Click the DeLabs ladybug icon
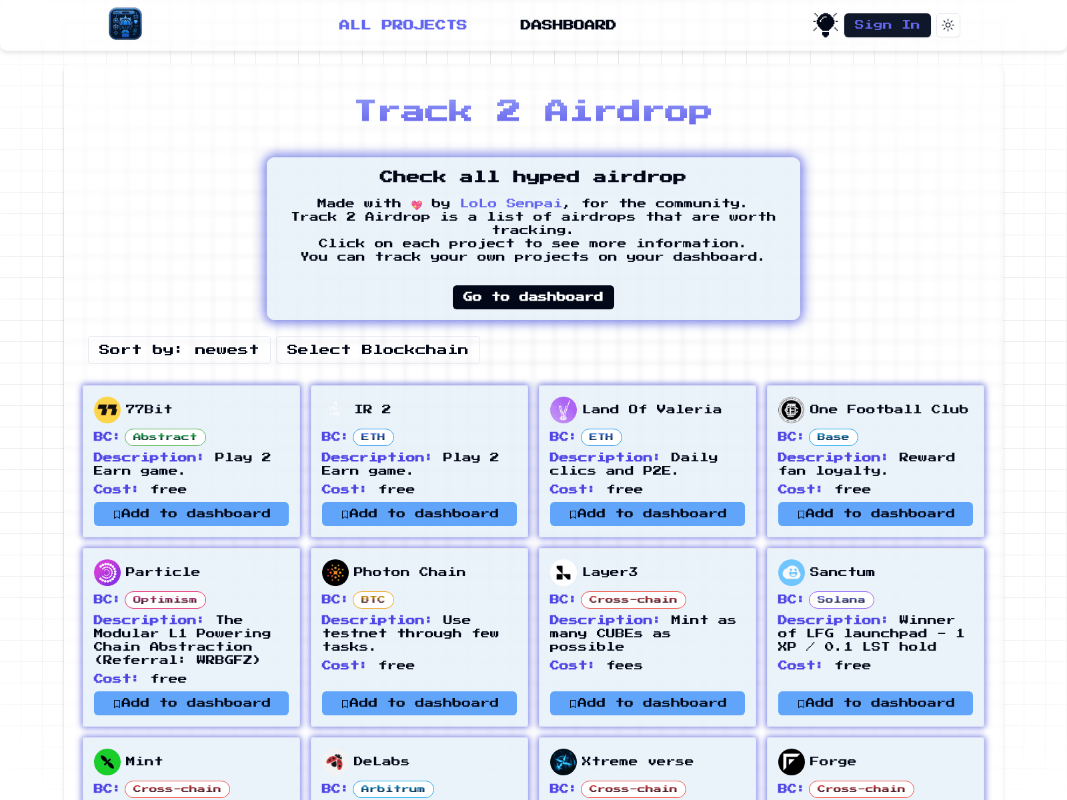The width and height of the screenshot is (1067, 800). point(335,761)
